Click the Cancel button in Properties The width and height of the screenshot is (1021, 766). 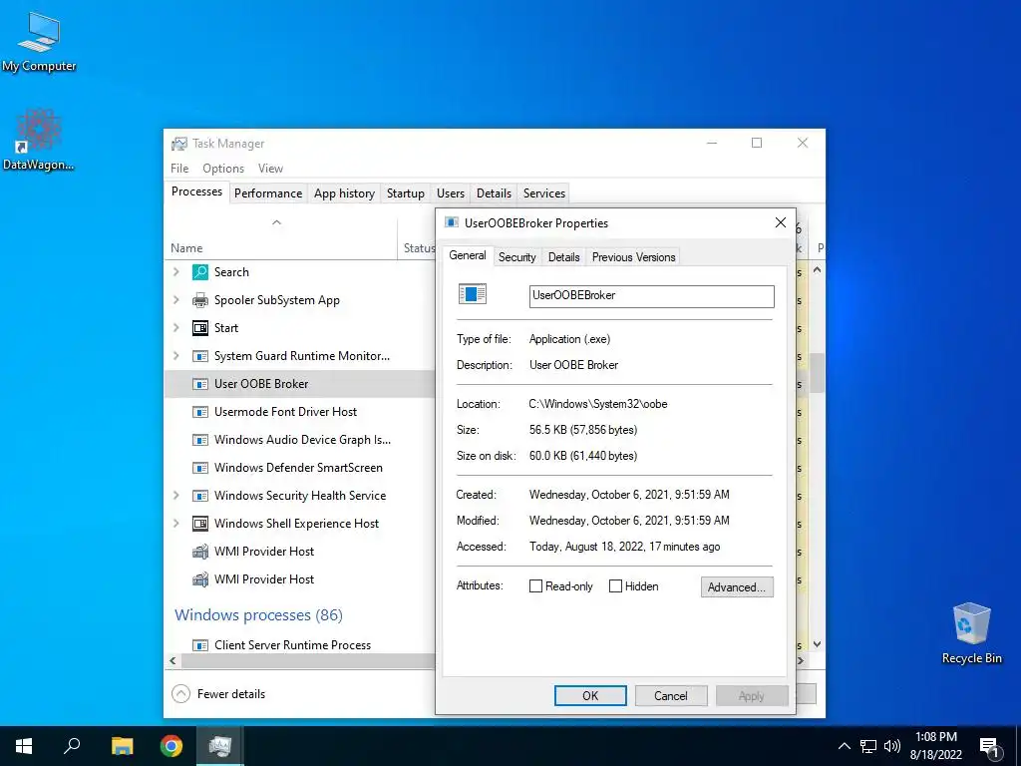click(x=671, y=695)
